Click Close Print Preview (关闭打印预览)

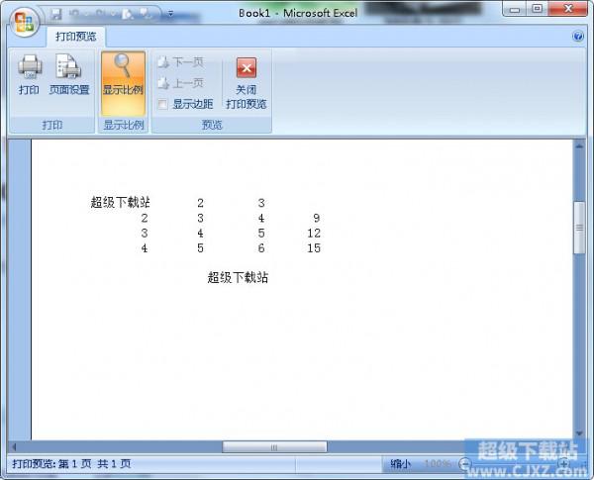click(247, 81)
